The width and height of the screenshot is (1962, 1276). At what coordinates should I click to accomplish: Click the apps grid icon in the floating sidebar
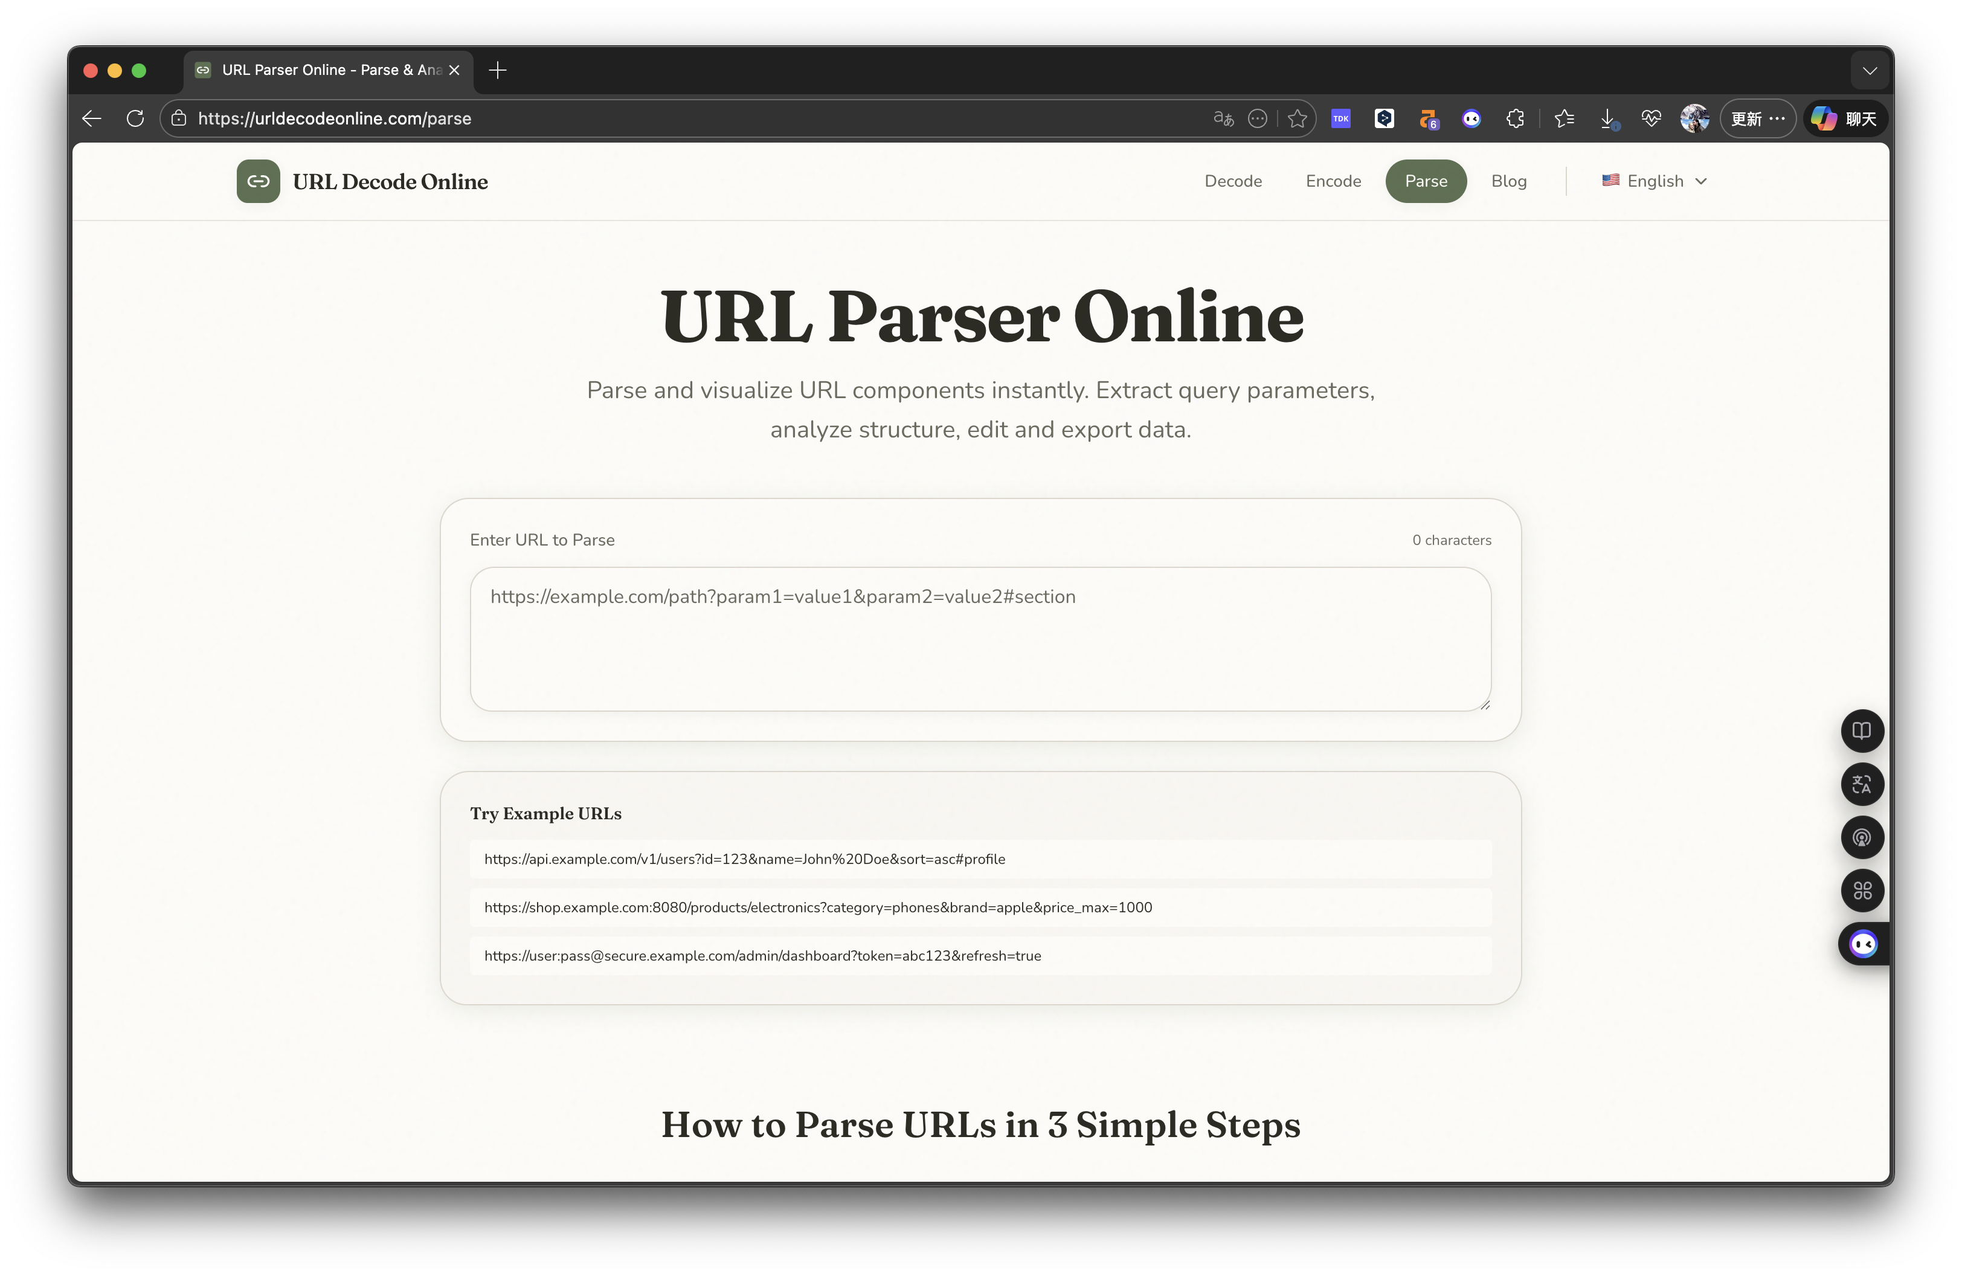pyautogui.click(x=1862, y=891)
